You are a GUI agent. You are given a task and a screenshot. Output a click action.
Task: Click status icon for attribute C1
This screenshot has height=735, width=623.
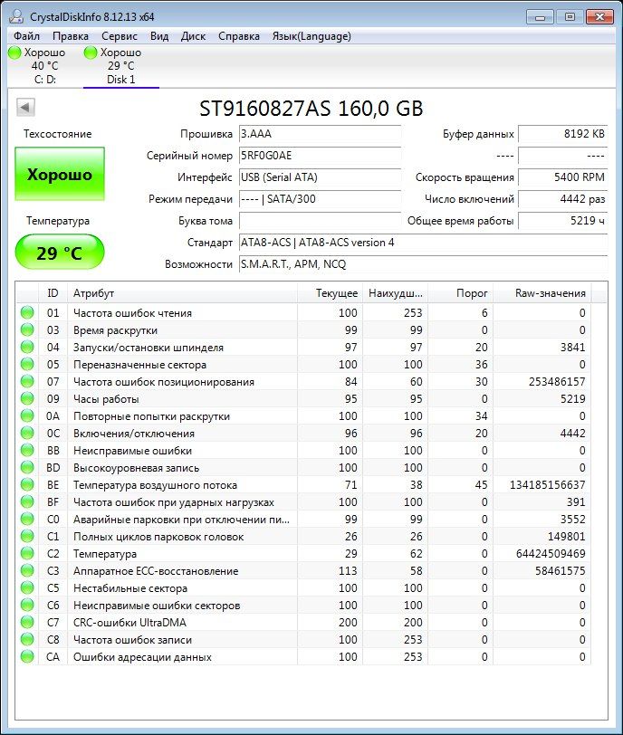point(28,536)
